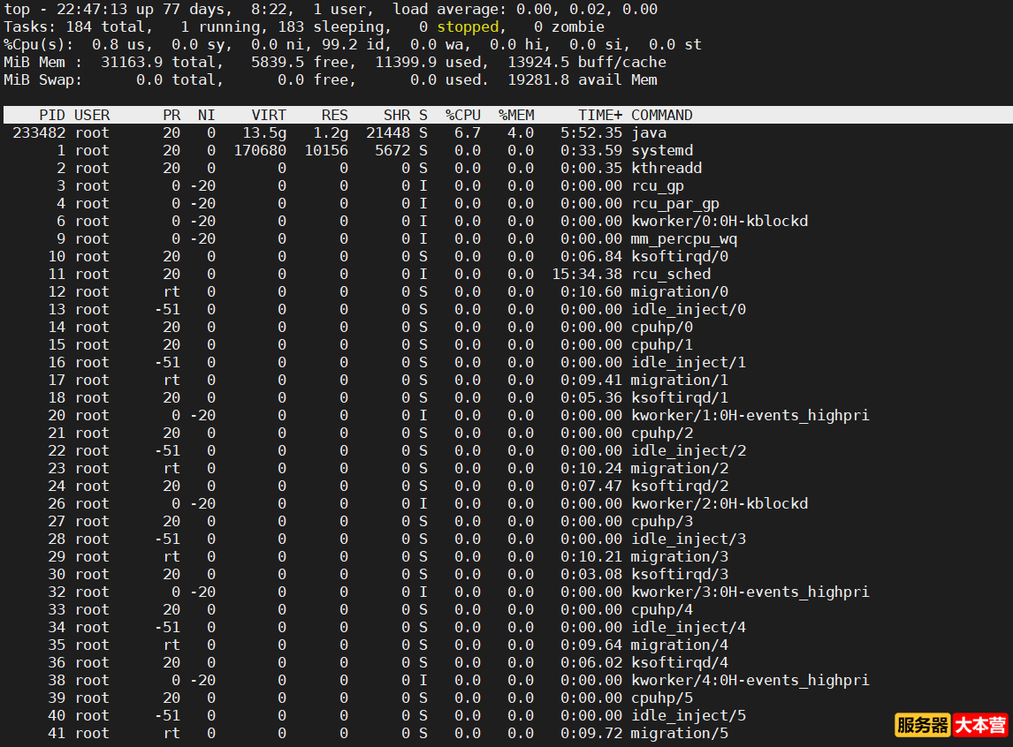Click the ksoftirqd/3 command name
The width and height of the screenshot is (1013, 747).
pyautogui.click(x=680, y=574)
